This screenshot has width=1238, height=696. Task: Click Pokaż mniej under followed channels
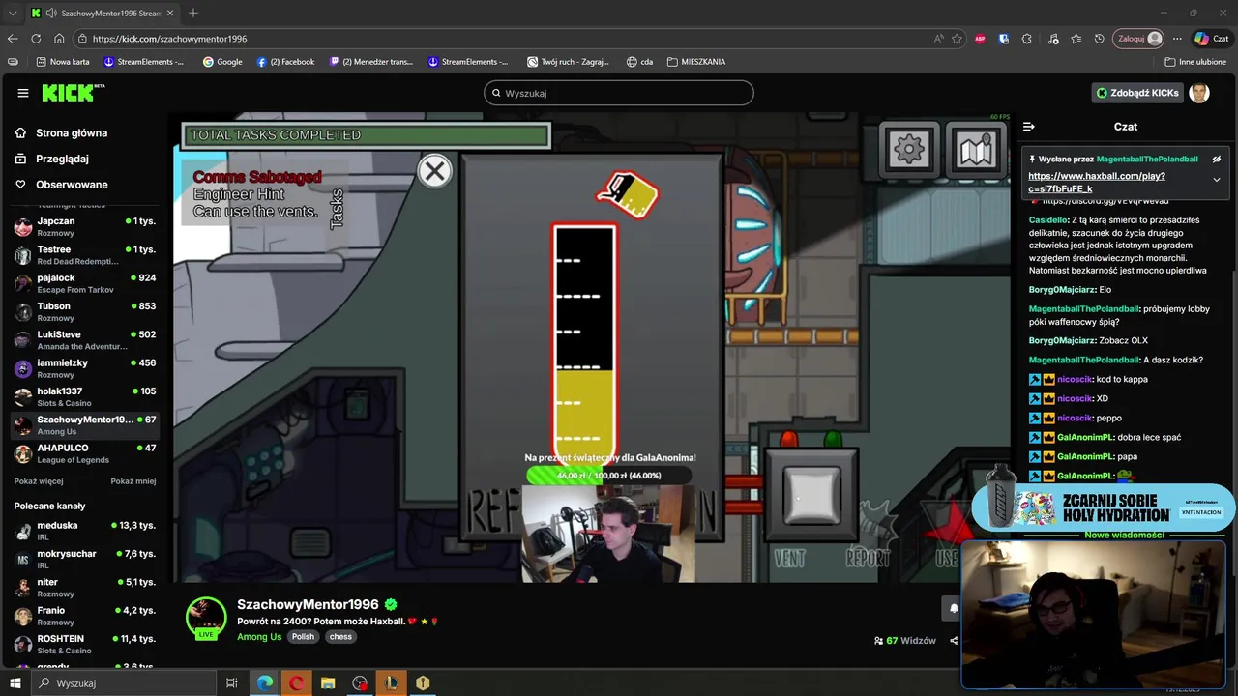pos(133,481)
